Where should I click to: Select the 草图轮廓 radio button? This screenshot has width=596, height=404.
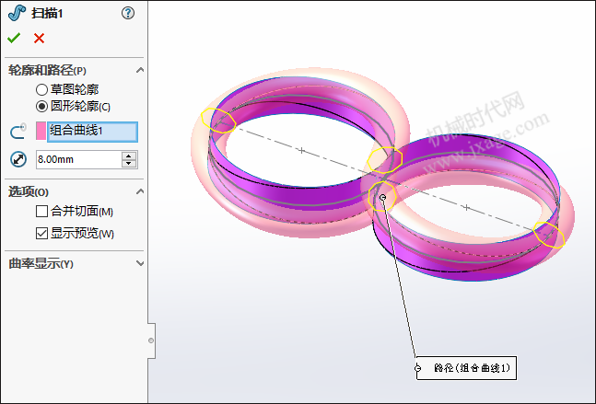coord(41,90)
